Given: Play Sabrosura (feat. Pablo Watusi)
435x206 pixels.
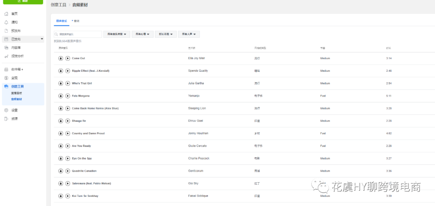Looking at the screenshot, I should pyautogui.click(x=68, y=183).
